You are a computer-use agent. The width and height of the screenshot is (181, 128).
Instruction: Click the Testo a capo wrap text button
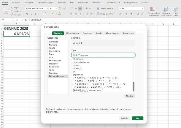coord(105,9)
